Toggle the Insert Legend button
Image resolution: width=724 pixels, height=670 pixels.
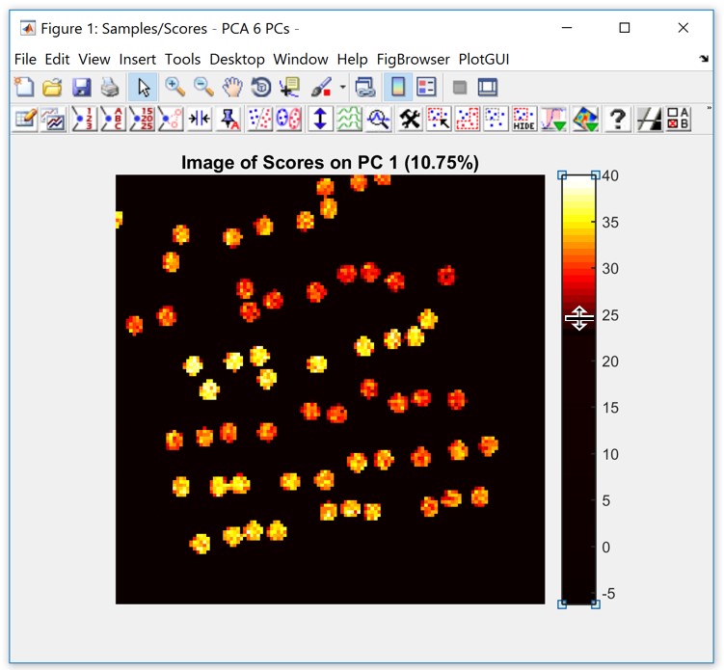[425, 88]
